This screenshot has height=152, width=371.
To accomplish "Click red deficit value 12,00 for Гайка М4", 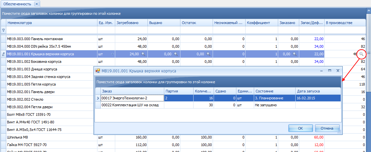I will (319, 145).
